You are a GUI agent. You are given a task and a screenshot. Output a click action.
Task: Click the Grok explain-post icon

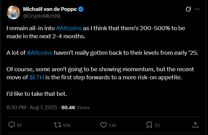[x=188, y=9]
